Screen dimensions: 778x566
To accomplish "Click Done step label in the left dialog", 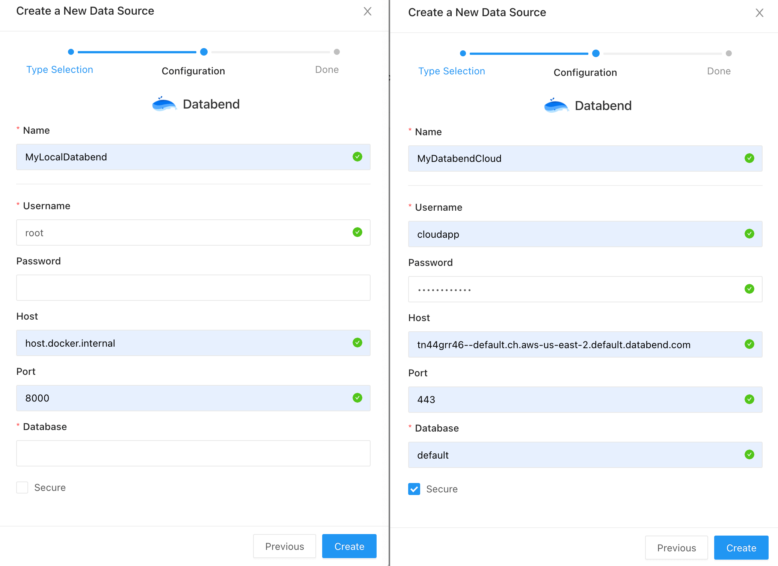I will 327,69.
